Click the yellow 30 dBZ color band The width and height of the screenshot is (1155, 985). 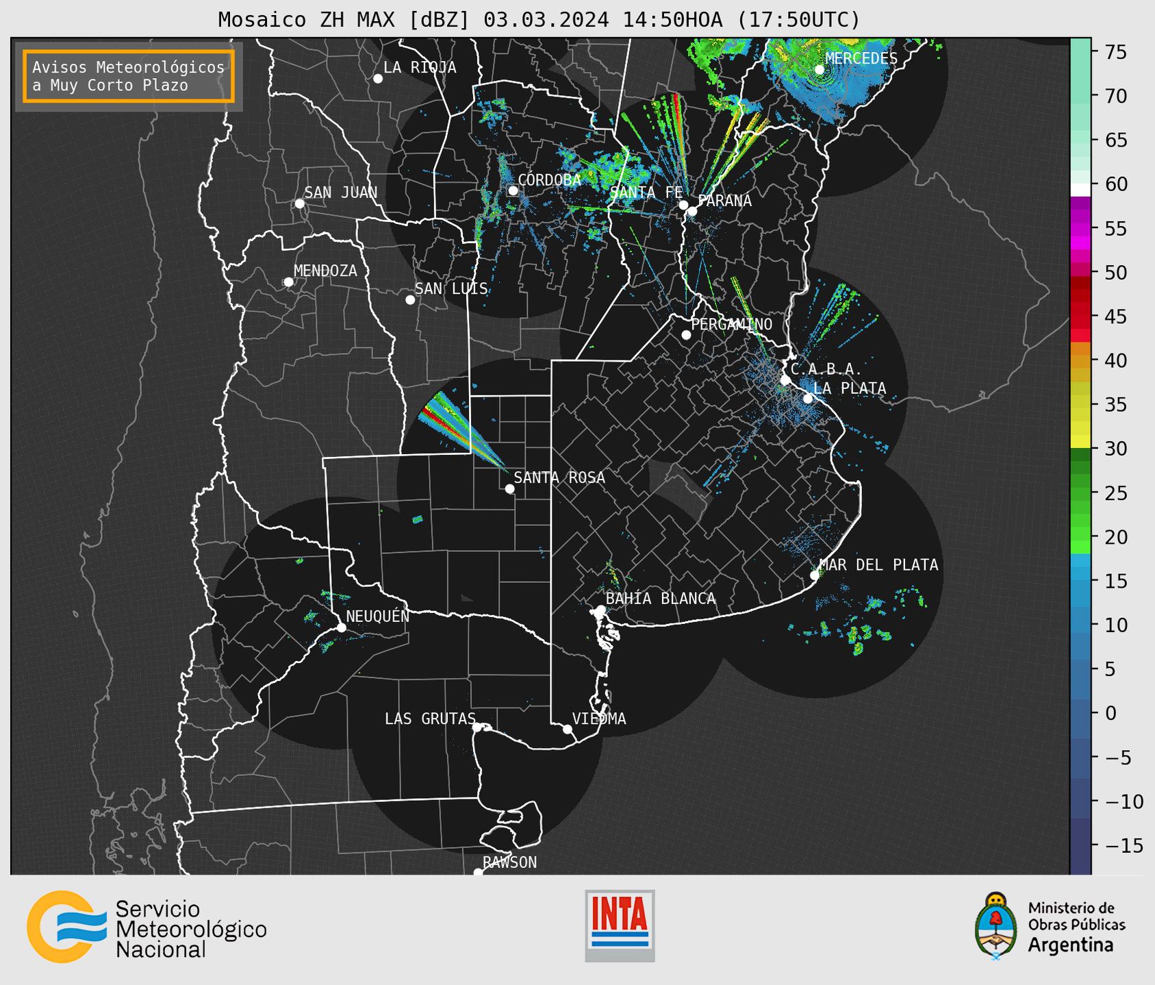[x=1080, y=441]
